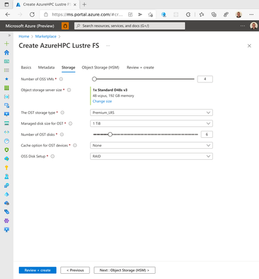Click the orange bug report icon in header
Screen dimensions: 259x279
tap(65, 26)
